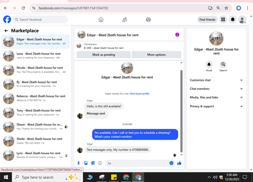Open Nicole conversation in chat list

[35, 70]
